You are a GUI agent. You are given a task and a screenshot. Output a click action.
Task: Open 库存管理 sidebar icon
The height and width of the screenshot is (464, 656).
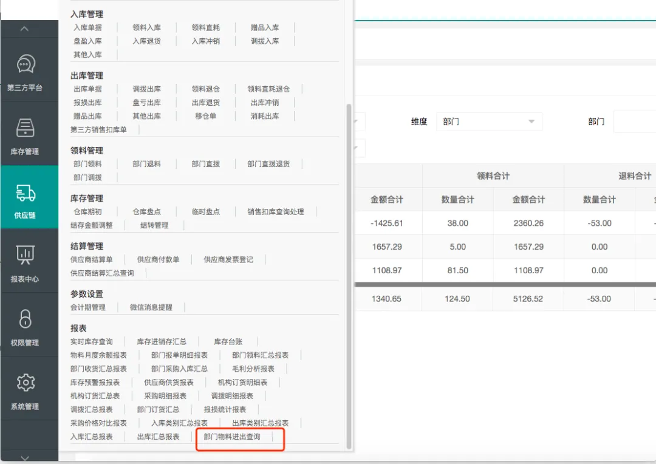pyautogui.click(x=25, y=128)
